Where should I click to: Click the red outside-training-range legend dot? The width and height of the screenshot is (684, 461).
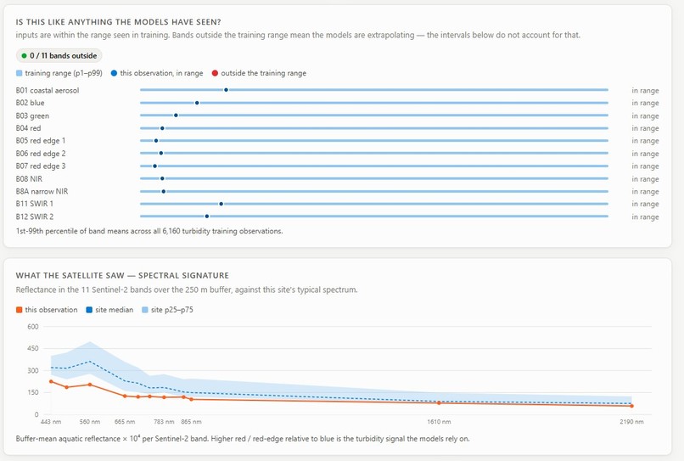tap(215, 73)
